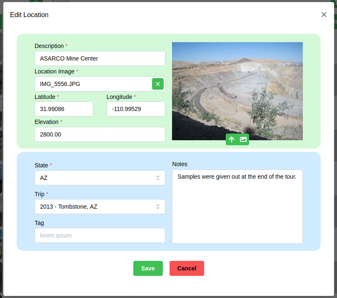The width and height of the screenshot is (337, 298).
Task: Open the State dropdown showing AZ
Action: 100,178
